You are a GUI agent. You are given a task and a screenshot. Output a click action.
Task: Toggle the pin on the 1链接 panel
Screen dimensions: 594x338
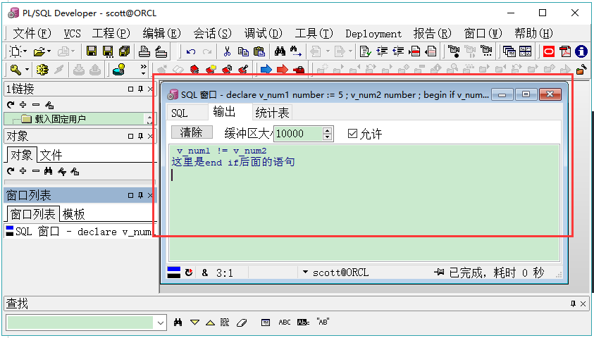140,89
